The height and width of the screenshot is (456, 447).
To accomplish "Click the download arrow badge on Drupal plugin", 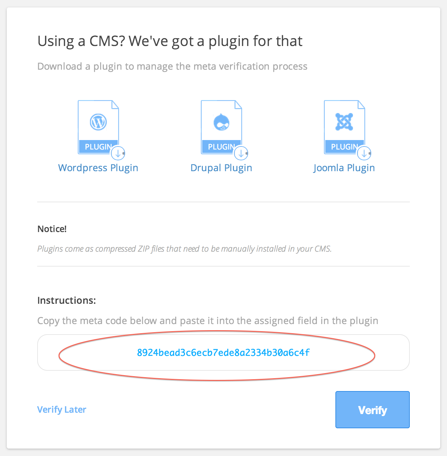I will (241, 153).
